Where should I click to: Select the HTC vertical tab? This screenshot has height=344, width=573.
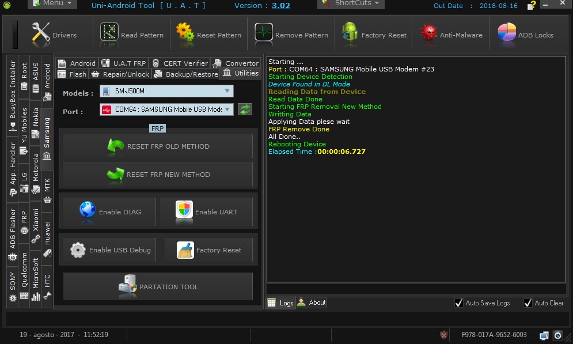pos(47,286)
